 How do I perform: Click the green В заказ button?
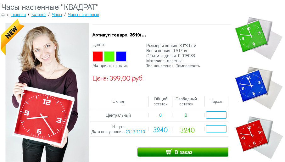183,152
